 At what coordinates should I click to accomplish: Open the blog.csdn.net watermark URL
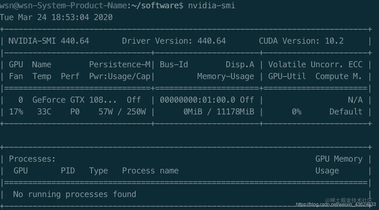coord(336,204)
